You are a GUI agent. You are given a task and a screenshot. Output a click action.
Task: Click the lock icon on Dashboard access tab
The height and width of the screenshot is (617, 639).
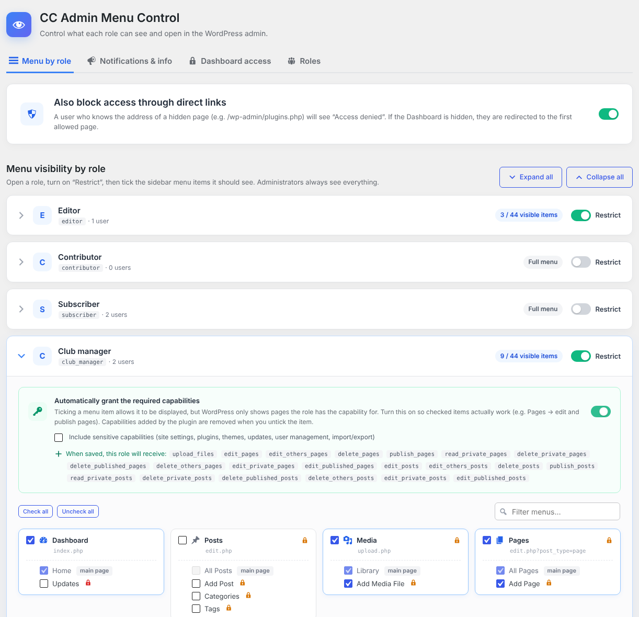[x=192, y=61]
